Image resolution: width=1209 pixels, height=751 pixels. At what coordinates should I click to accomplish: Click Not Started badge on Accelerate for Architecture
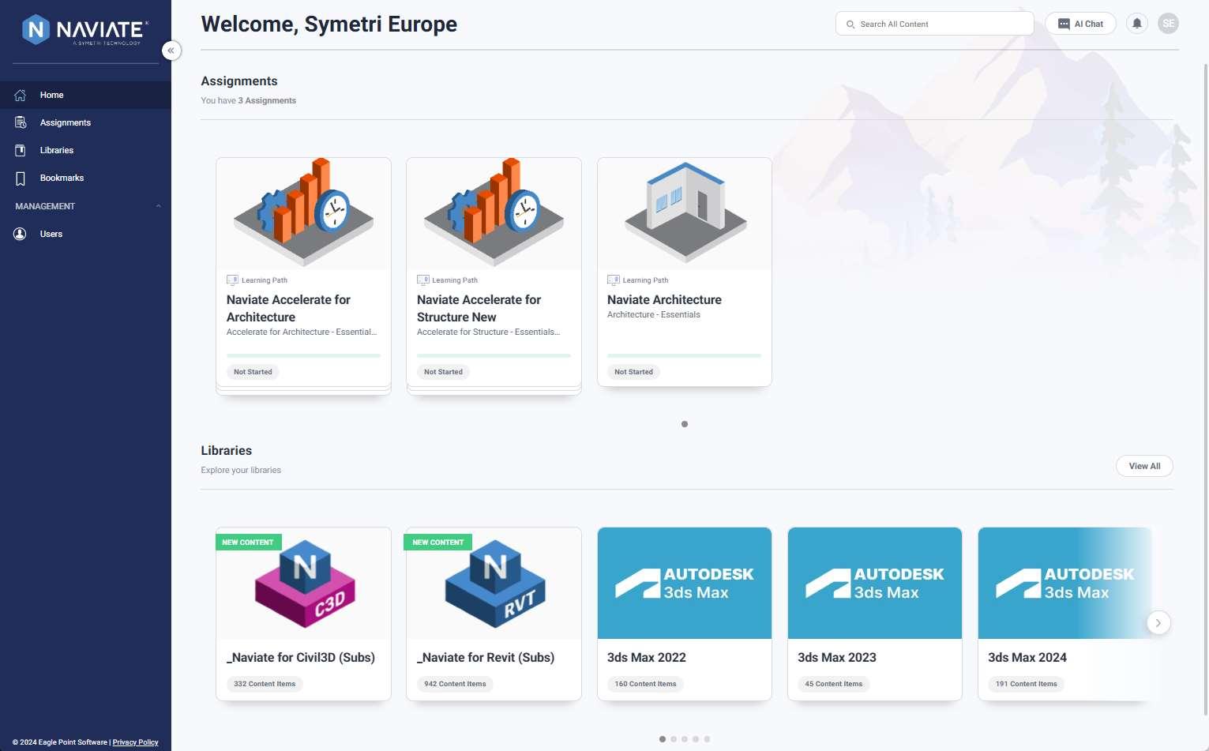tap(253, 372)
